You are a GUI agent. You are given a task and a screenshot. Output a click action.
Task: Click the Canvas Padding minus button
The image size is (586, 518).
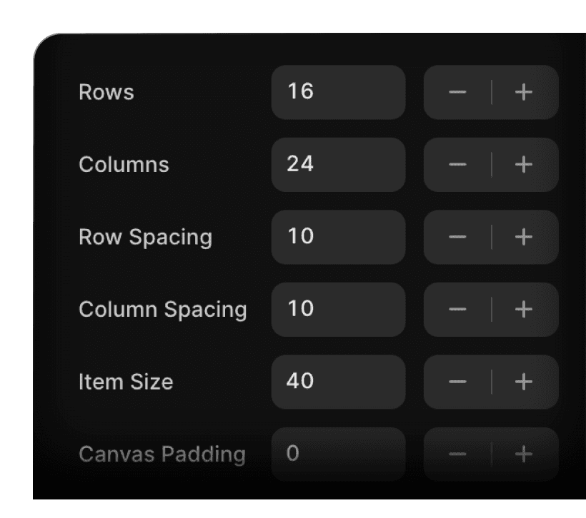[458, 454]
